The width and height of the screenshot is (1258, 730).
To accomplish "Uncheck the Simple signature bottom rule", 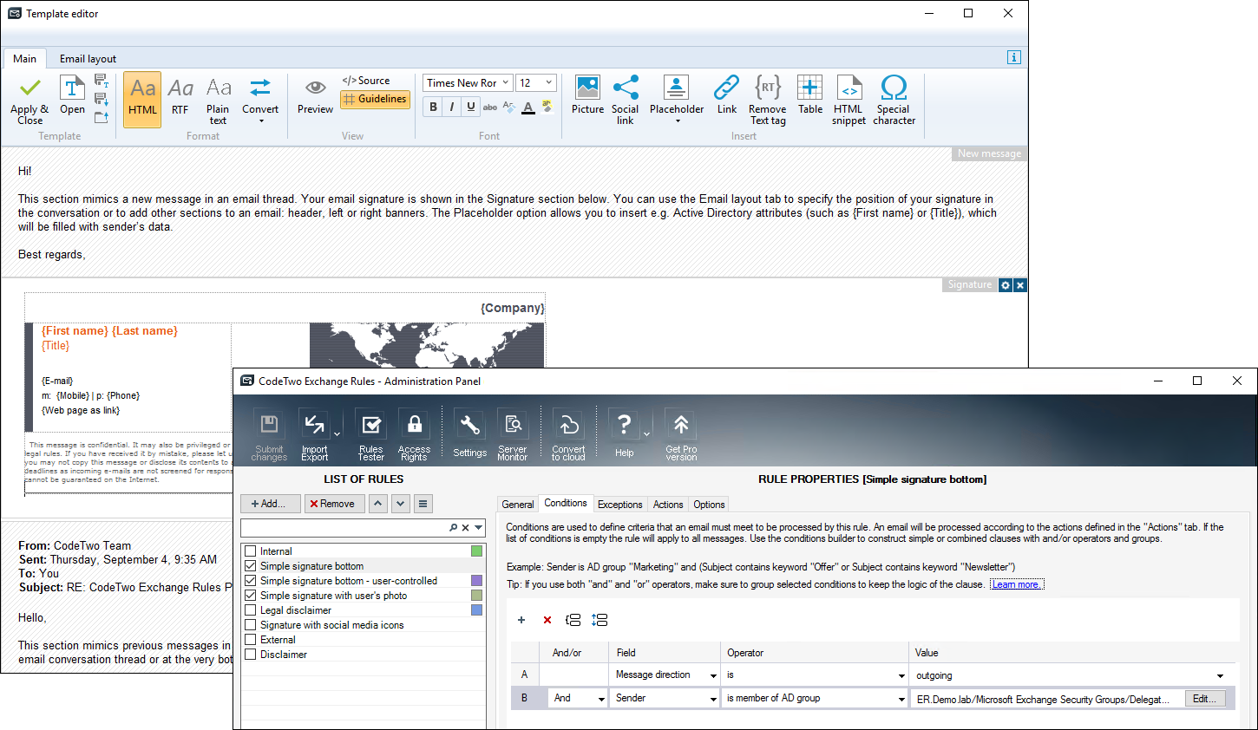I will pos(251,566).
